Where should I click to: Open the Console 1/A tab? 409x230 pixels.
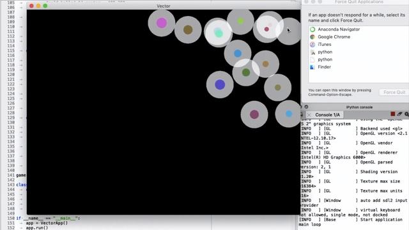coord(327,115)
